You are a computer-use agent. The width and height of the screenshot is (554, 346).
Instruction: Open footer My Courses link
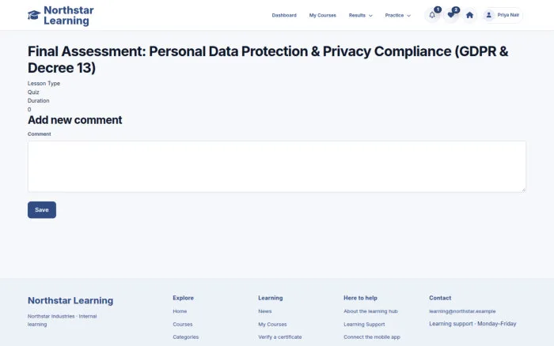[272, 324]
